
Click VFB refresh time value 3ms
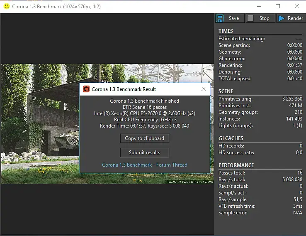pos(298,206)
